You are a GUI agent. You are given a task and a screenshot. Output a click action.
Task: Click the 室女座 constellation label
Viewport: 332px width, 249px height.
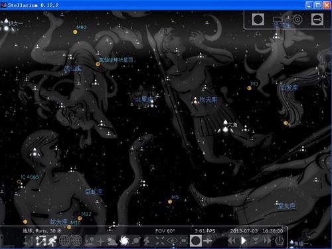(286, 206)
